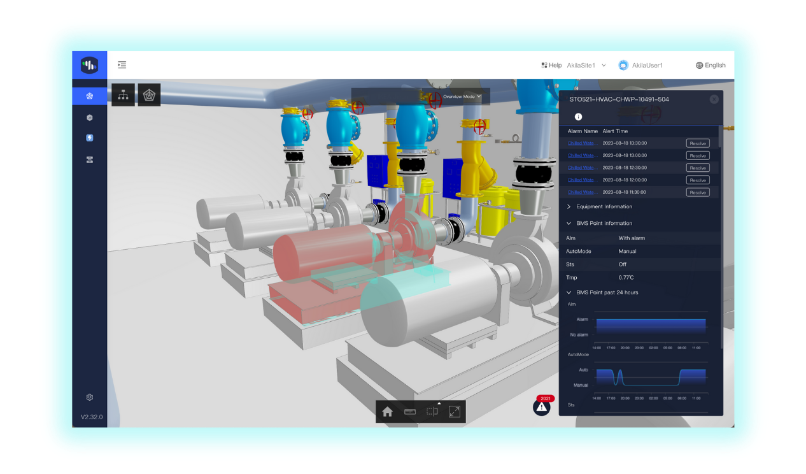Screen dimensions: 806x474
Task: Enter fullscreen with the expand arrows icon
Action: tap(455, 412)
